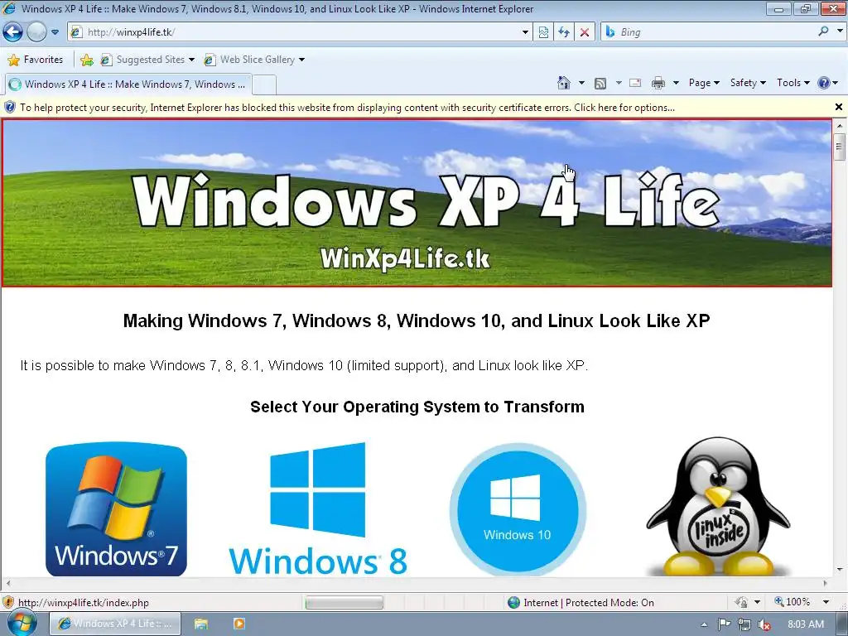
Task: Show hidden tray icons arrow
Action: point(704,624)
